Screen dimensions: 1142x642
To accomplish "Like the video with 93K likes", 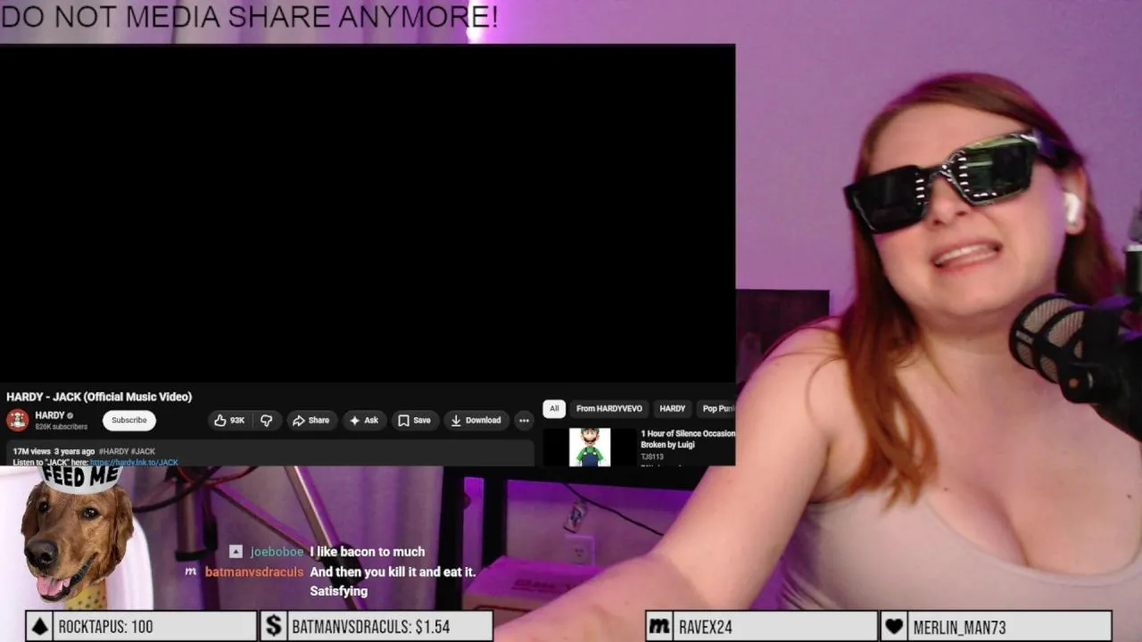I will click(x=229, y=420).
